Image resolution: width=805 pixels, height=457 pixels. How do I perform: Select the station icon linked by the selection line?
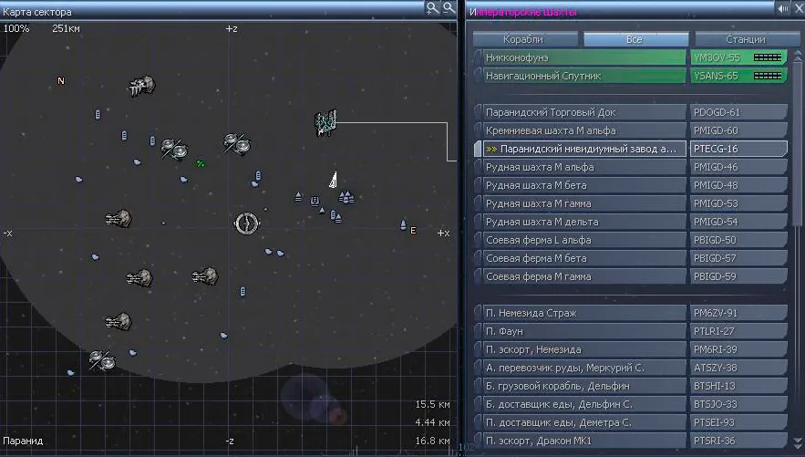tap(325, 123)
